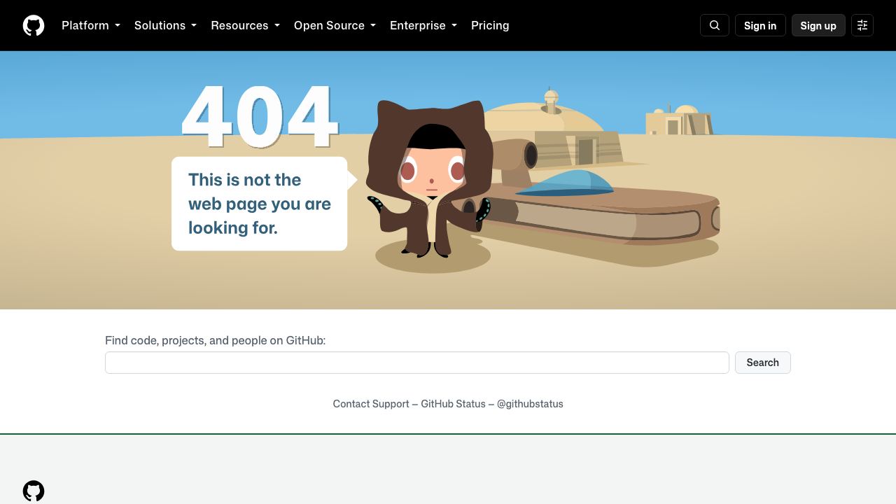Expand the Solutions dropdown menu

tap(165, 25)
